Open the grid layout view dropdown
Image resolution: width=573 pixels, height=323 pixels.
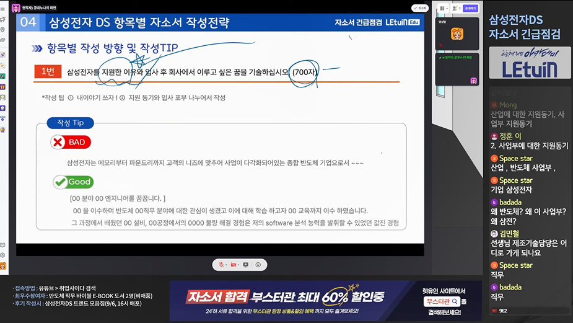(x=444, y=8)
